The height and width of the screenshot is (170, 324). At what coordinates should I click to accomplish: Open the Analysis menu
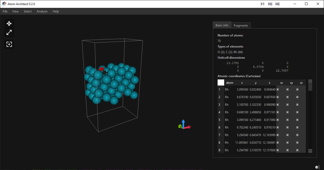click(x=42, y=11)
